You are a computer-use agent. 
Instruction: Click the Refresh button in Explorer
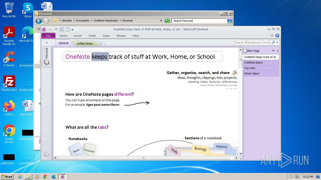[167, 21]
